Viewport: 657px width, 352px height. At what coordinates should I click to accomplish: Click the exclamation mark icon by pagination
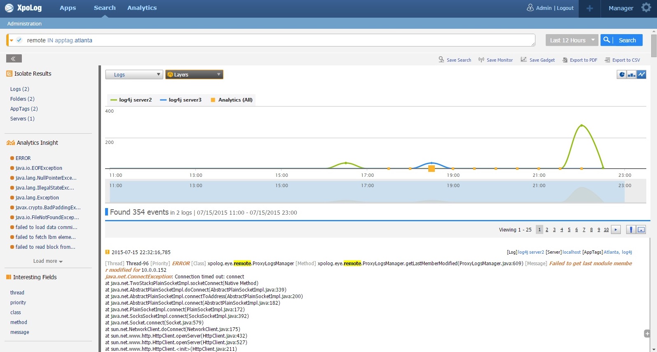click(631, 229)
